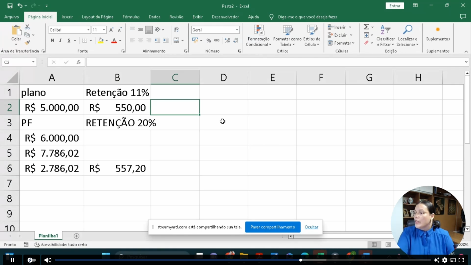The width and height of the screenshot is (471, 265).
Task: Toggle the video autoplay switch
Action: (32, 260)
